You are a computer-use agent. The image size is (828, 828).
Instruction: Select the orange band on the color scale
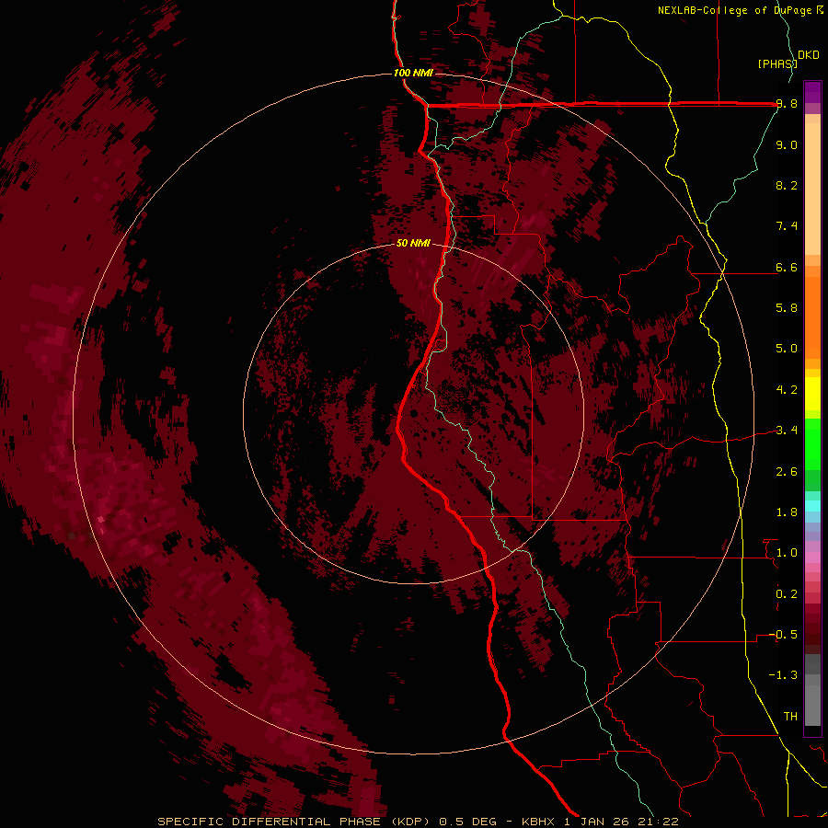pos(812,316)
